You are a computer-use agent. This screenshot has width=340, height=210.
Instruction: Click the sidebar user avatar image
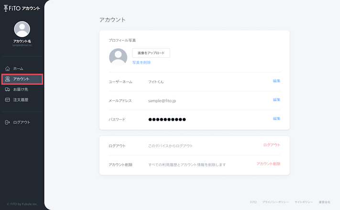22,29
